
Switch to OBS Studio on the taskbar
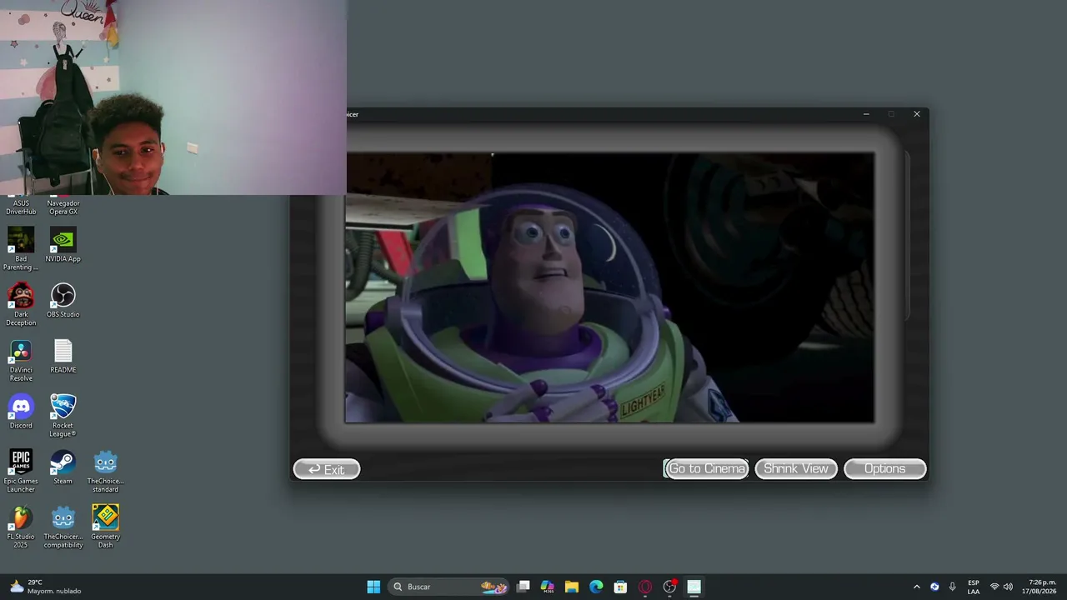point(669,587)
